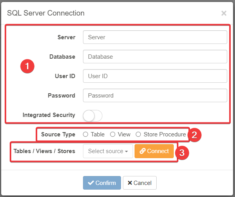Click the link icon on Connect button
The image size is (235, 197).
142,151
